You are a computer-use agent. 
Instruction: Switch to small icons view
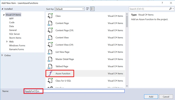87,9
